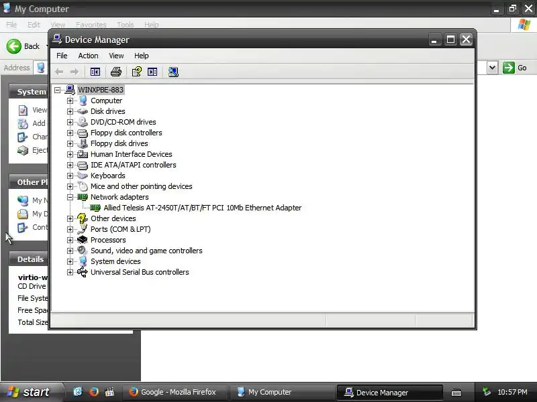Select the WINXPBE-883 tree label
Viewport: 537px width, 402px height.
(101, 90)
